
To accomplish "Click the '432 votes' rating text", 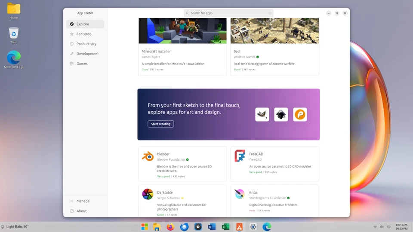I will [179, 177].
